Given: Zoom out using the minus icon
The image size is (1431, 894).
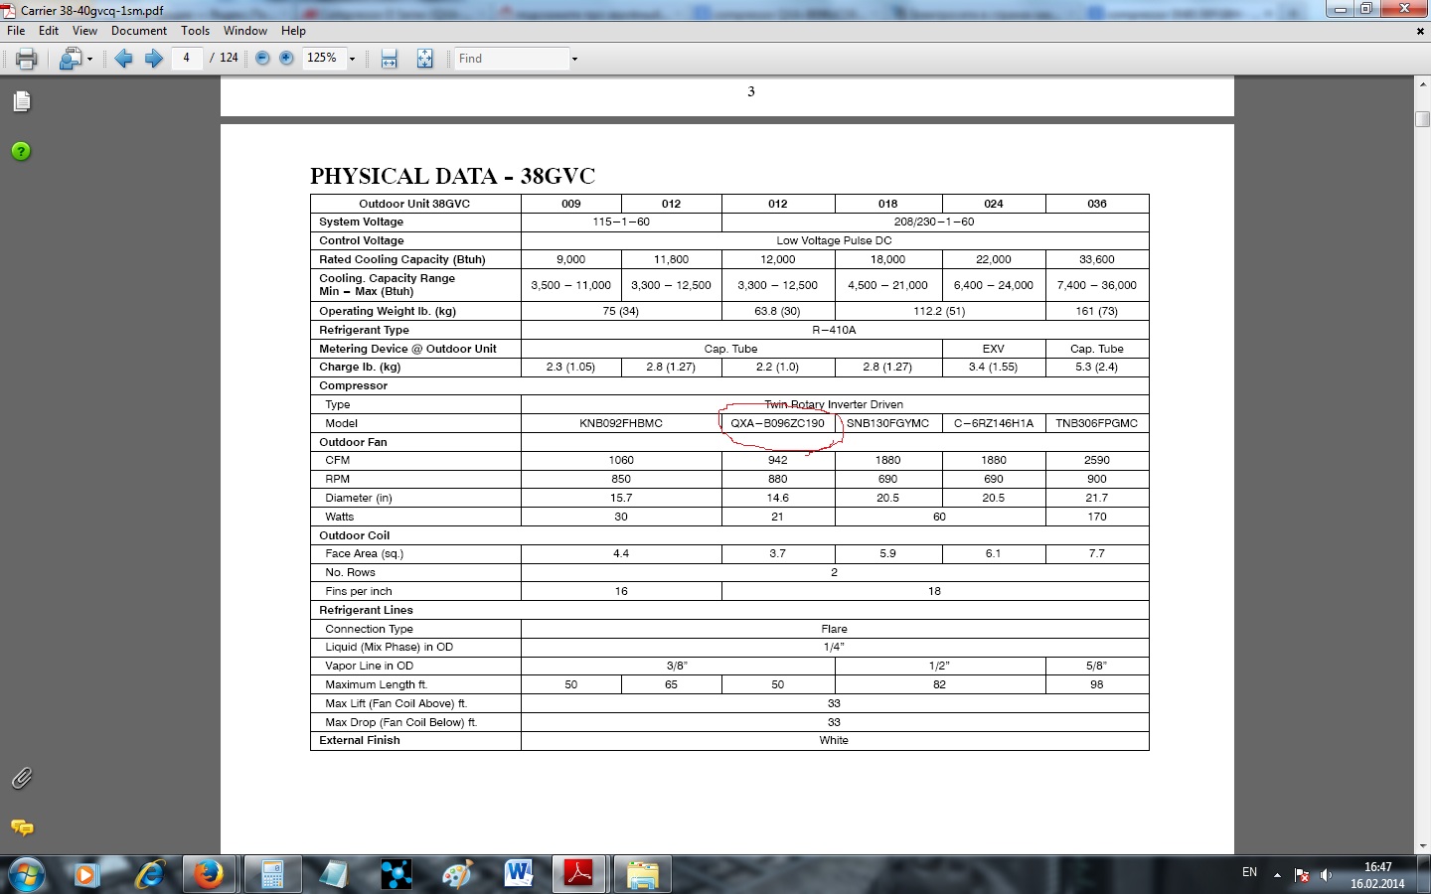Looking at the screenshot, I should 262,59.
